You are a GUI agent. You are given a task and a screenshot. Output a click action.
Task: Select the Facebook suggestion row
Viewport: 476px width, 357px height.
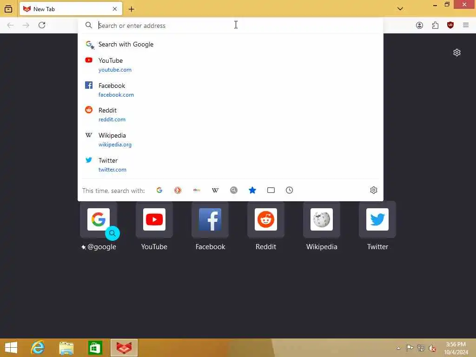[231, 90]
